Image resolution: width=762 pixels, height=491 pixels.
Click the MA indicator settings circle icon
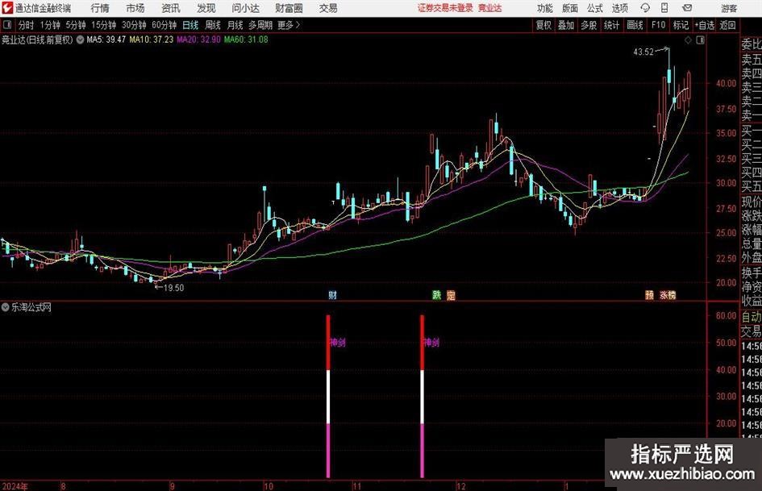[x=79, y=39]
